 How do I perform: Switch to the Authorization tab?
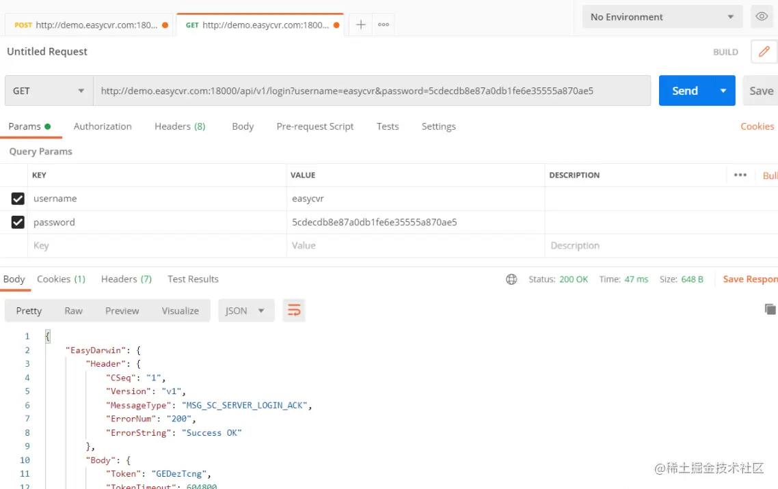(103, 126)
